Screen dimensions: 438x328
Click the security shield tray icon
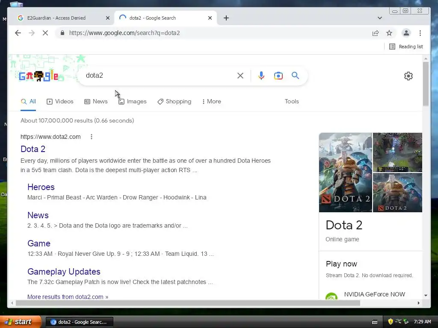[391, 322]
